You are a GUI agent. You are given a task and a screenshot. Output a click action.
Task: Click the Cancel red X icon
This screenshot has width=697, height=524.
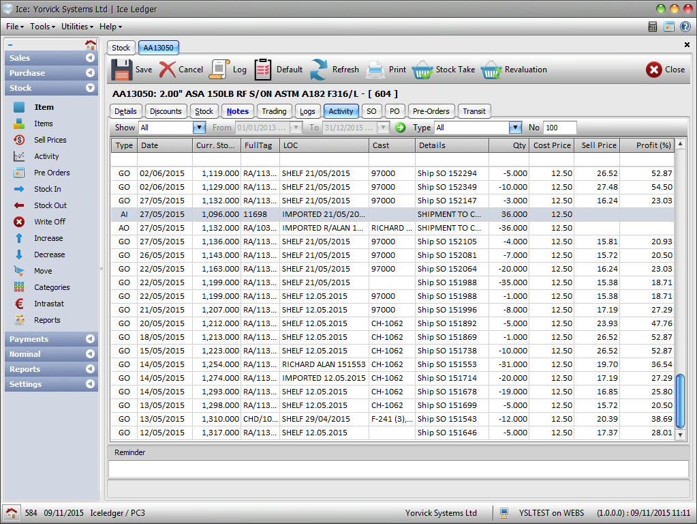(x=168, y=70)
